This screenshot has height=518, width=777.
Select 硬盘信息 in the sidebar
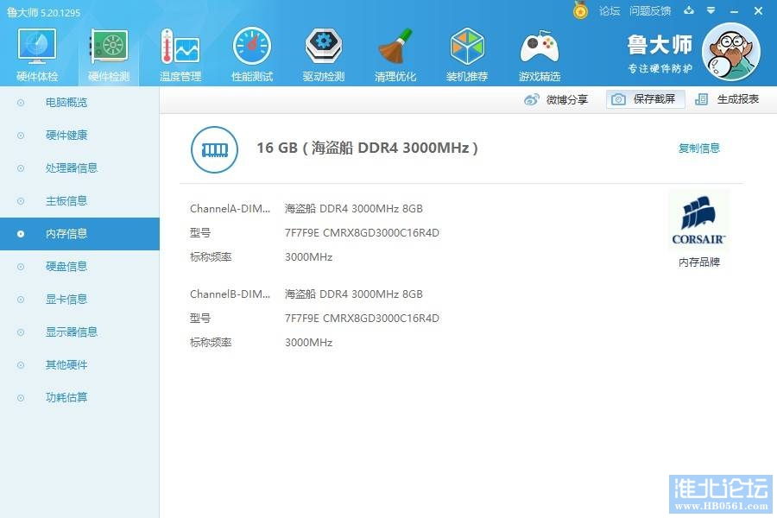point(79,267)
